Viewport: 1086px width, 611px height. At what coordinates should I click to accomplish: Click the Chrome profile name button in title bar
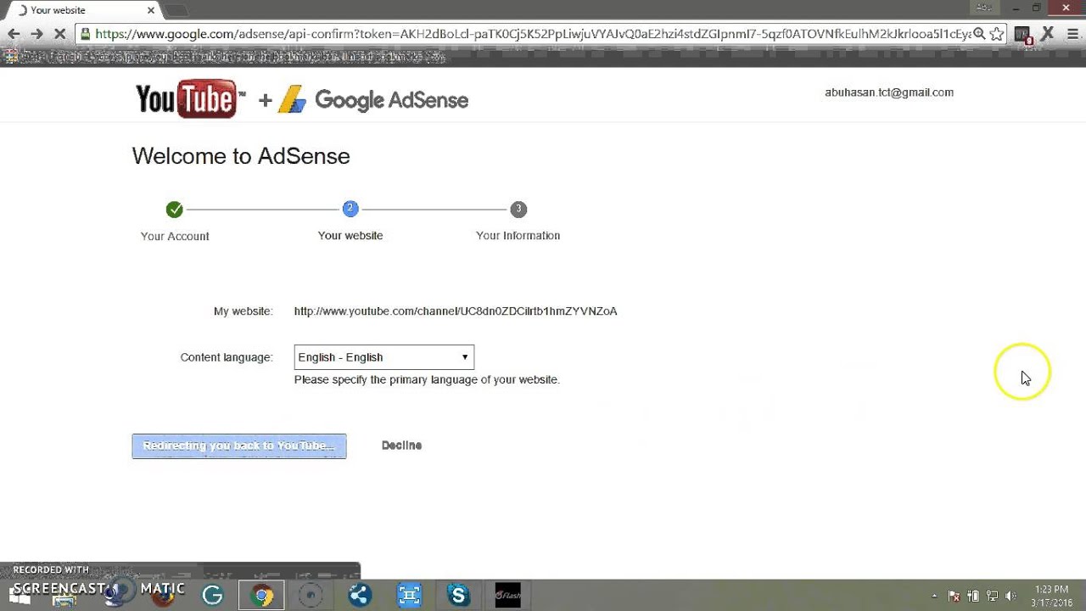pos(984,8)
